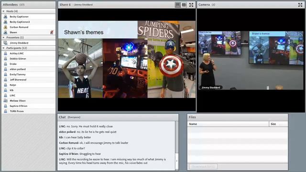This screenshot has width=306, height=172.
Task: Sort files by the Name column
Action: (x=228, y=124)
